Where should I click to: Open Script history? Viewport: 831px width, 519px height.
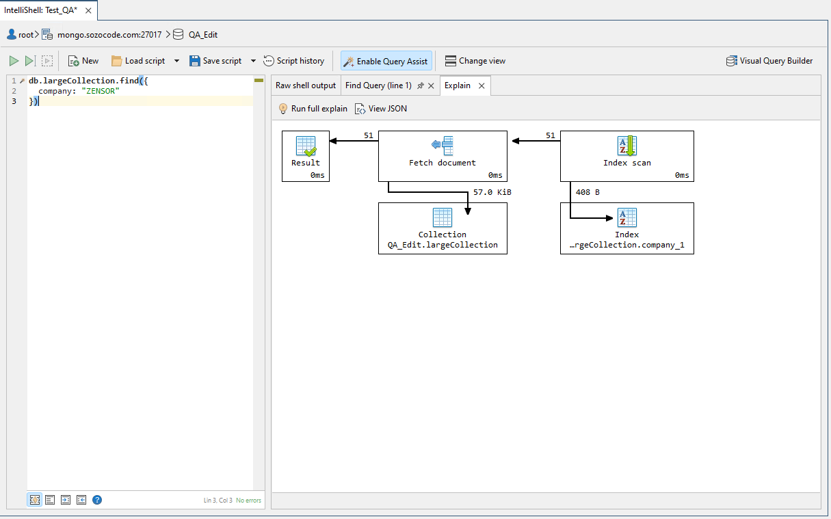tap(294, 61)
